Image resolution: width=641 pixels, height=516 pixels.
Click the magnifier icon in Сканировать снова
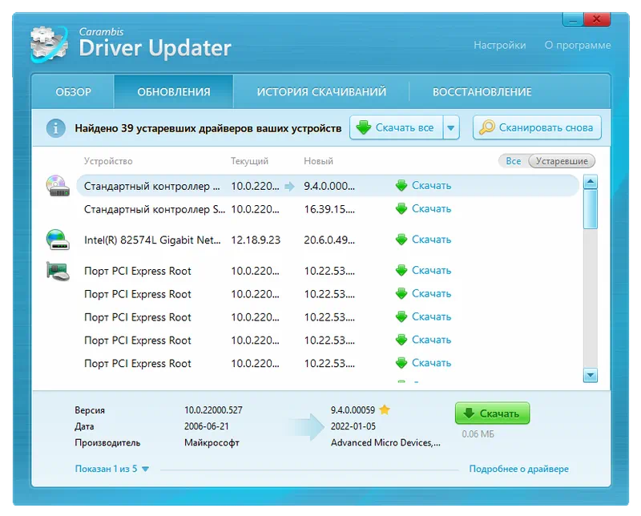point(487,127)
